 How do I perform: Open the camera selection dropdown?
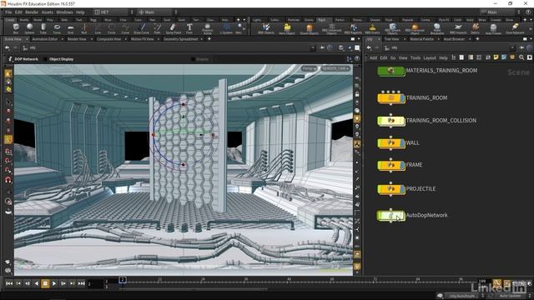tap(335, 68)
